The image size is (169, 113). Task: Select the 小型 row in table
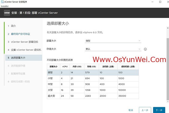click(x=93, y=78)
